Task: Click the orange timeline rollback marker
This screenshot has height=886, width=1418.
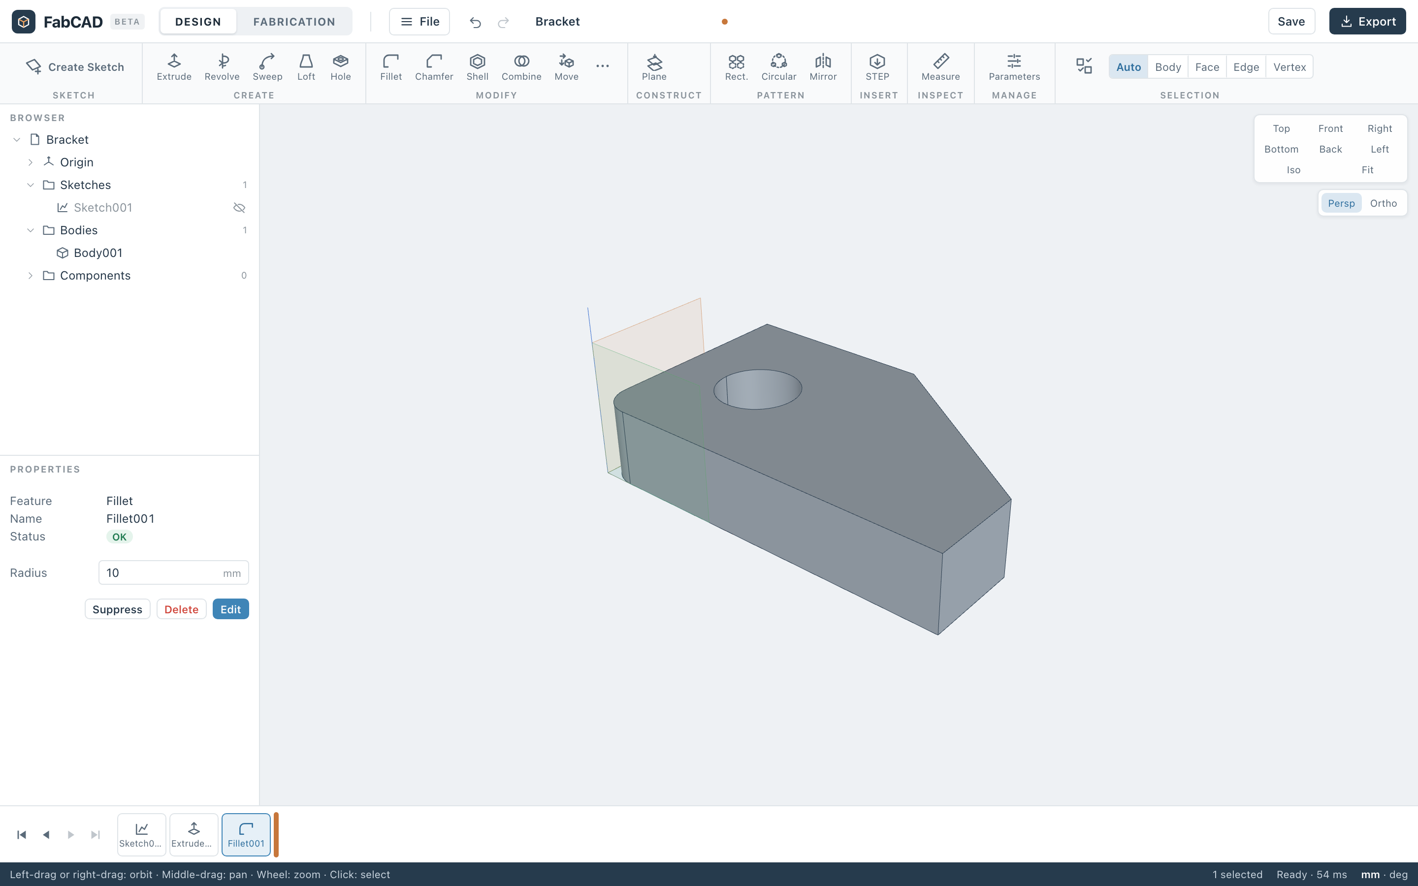Action: 276,834
